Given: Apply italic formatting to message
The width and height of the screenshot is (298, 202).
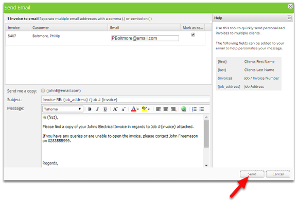Looking at the screenshot, I should pos(97,109).
